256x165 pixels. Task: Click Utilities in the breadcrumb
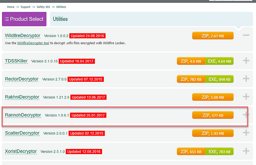(x=61, y=7)
